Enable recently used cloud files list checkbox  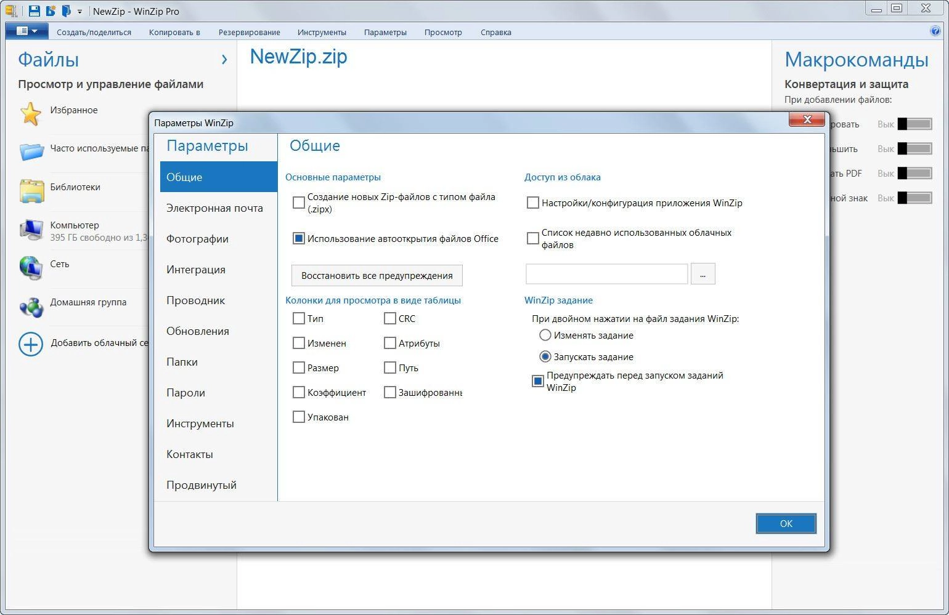pos(533,238)
